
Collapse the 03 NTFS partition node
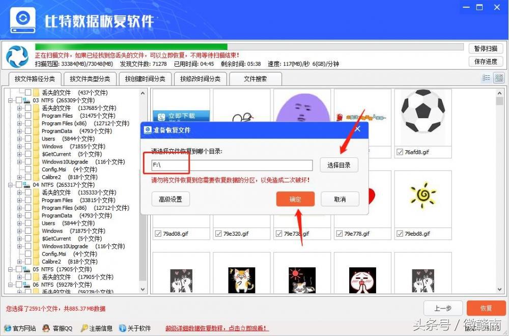pos(10,100)
